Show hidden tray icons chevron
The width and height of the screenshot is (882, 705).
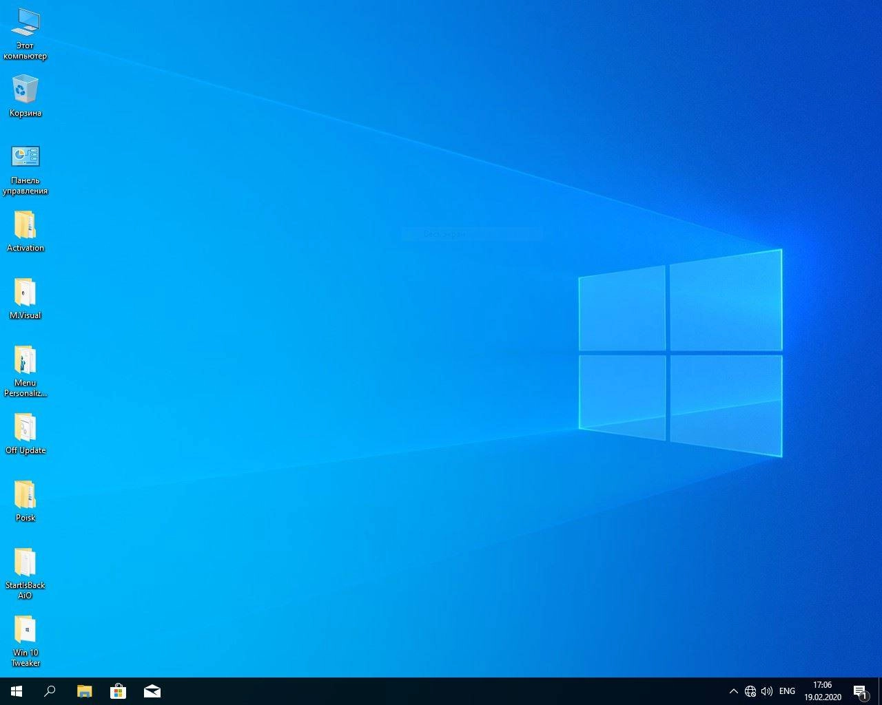[733, 691]
